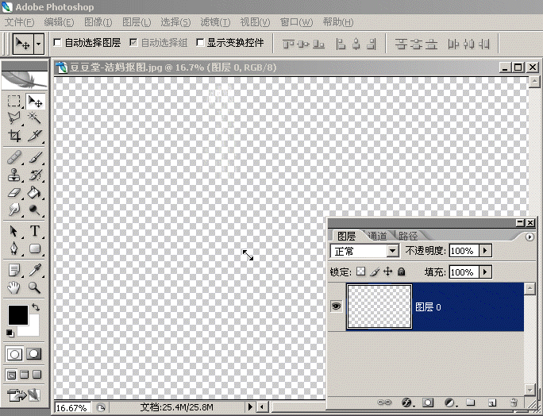The height and width of the screenshot is (416, 543).
Task: Create a new layer in Layers panel
Action: point(492,403)
